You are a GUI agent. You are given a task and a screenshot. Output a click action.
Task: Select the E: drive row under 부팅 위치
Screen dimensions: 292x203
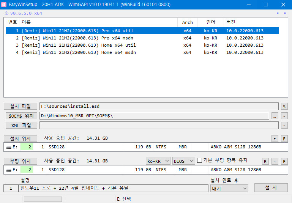coord(146,170)
